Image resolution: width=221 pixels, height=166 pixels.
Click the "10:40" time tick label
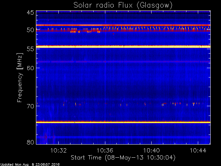coord(152,151)
